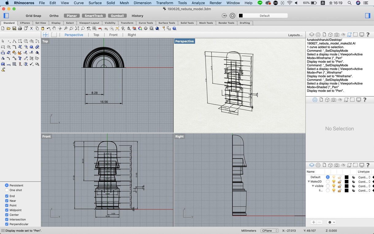Image resolution: width=374 pixels, height=234 pixels.
Task: Select the arrow Select Objects tool
Action: (3, 41)
